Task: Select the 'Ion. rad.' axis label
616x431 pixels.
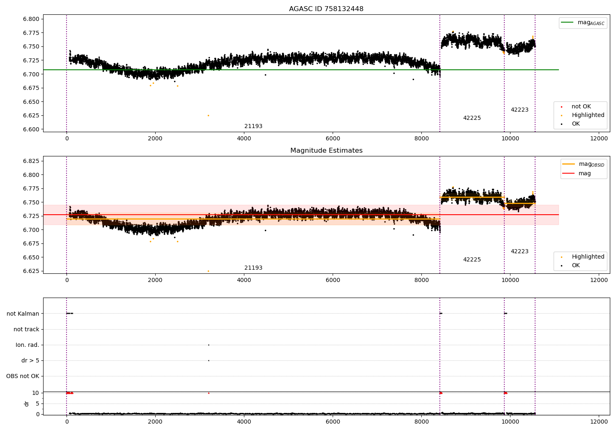Action: [28, 345]
